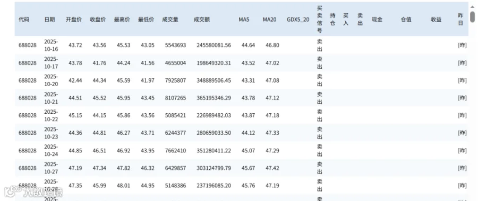This screenshot has width=478, height=201.
Task: Click MA20 value 47.02
Action: (272, 63)
